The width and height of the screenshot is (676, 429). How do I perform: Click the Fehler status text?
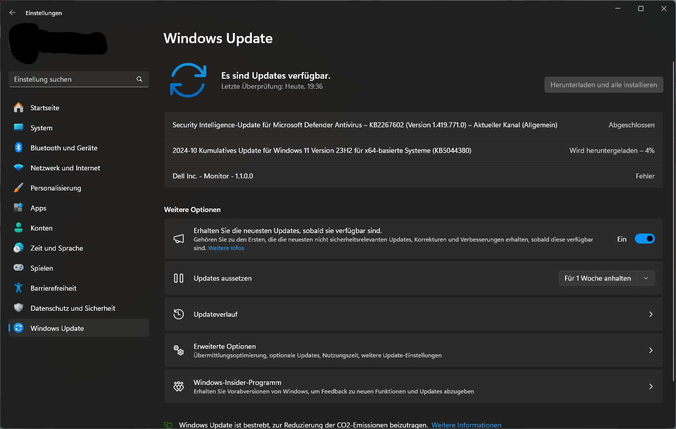point(645,176)
